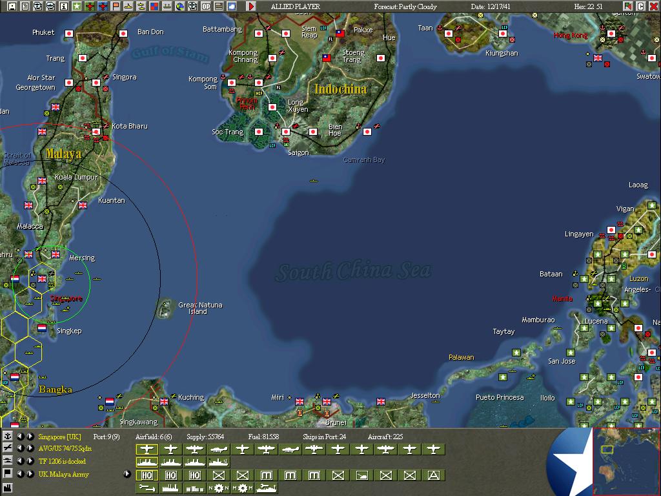Click the flag icon beside UK Malaya Army

pos(8,473)
